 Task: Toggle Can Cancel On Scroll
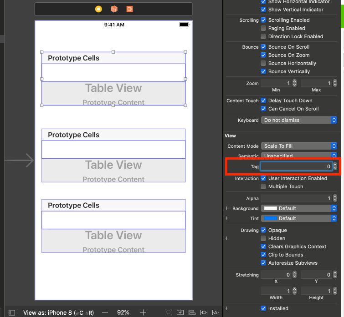point(263,109)
